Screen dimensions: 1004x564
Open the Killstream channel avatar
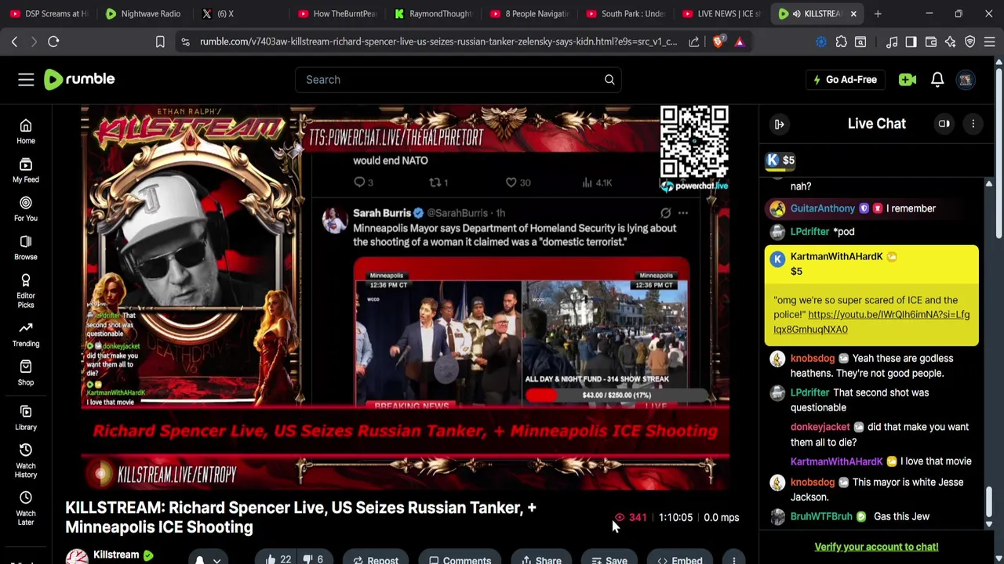pos(76,558)
